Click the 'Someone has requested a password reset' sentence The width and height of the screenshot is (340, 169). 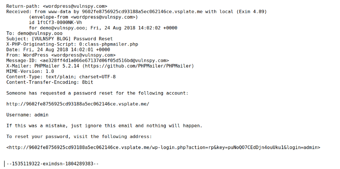tap(97, 93)
